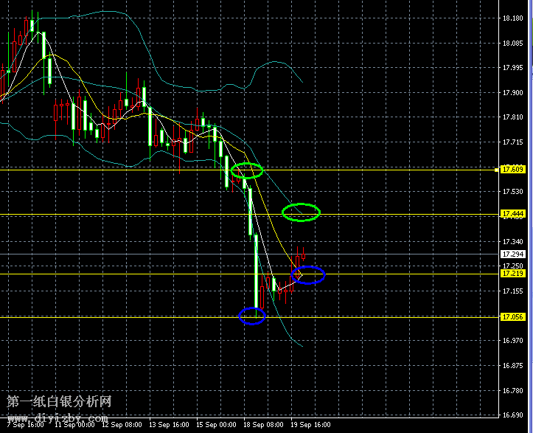
Task: Select the 15 Sep 00:00 time label
Action: click(217, 426)
